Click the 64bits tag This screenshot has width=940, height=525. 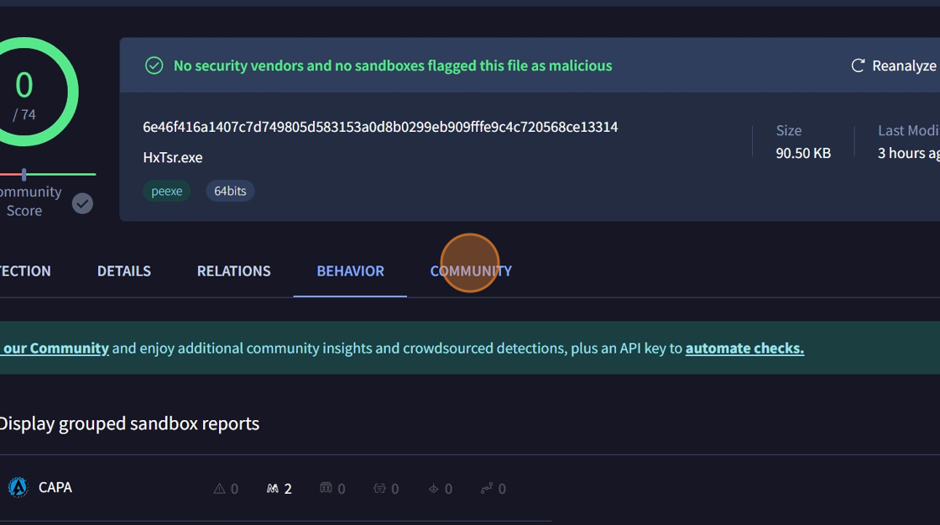230,191
